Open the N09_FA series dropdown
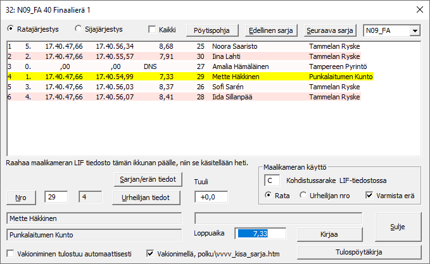This screenshot has height=264, width=430. click(x=415, y=30)
